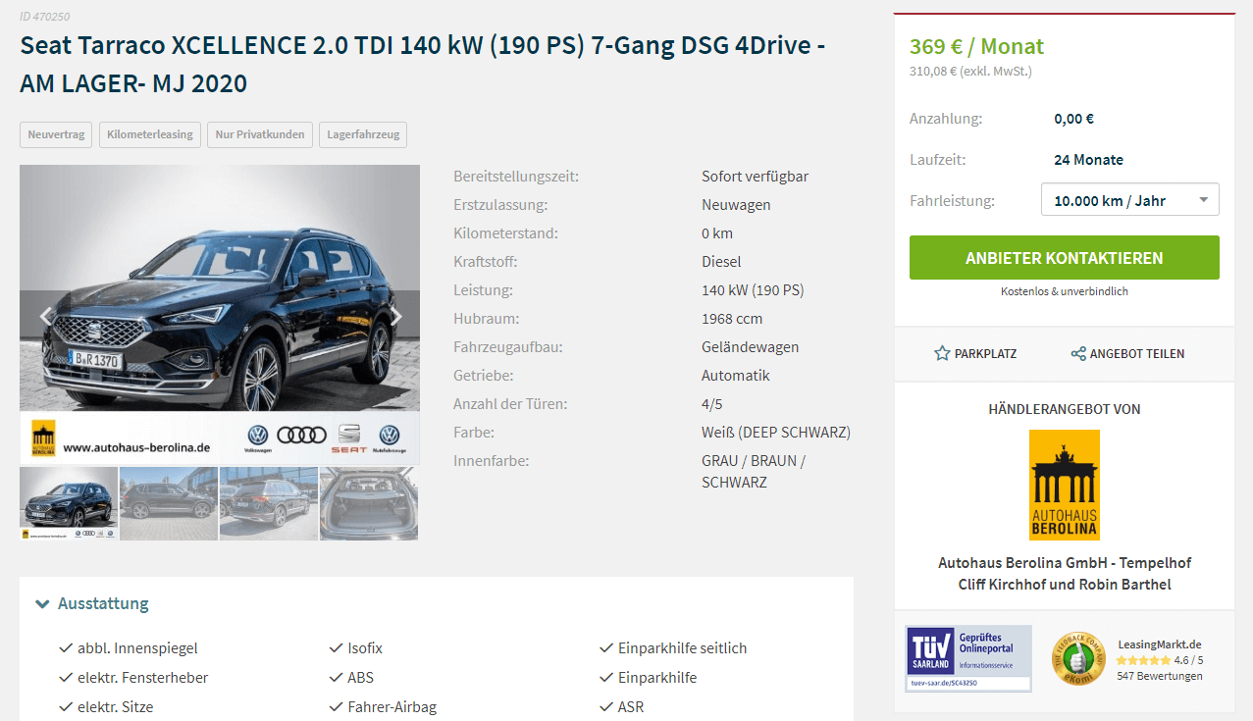Click the Einparkhilfe seitlich feature
1253x721 pixels.
(682, 648)
